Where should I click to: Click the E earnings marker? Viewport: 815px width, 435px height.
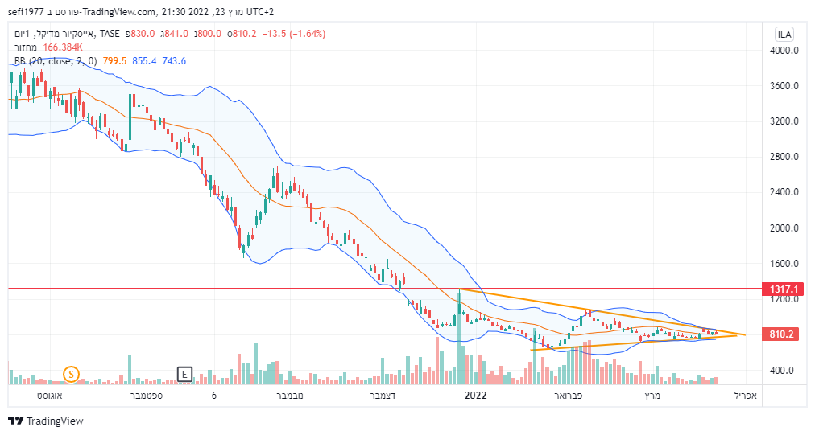click(184, 374)
